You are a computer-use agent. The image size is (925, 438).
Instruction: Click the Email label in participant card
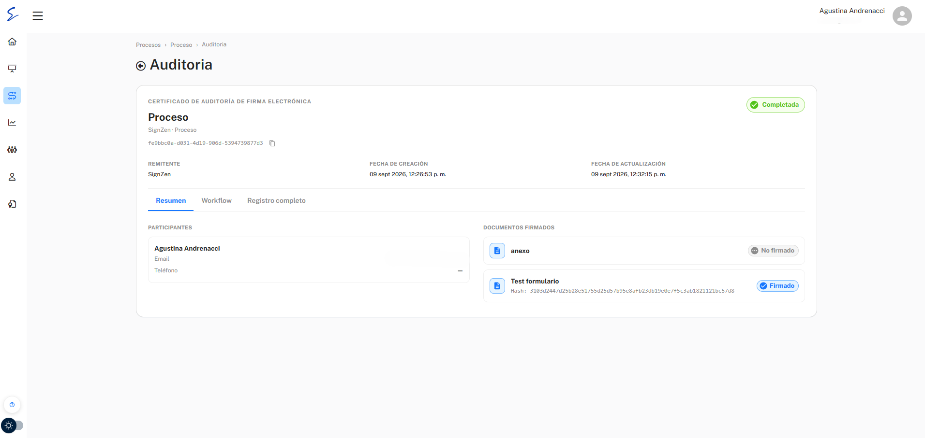click(x=162, y=259)
